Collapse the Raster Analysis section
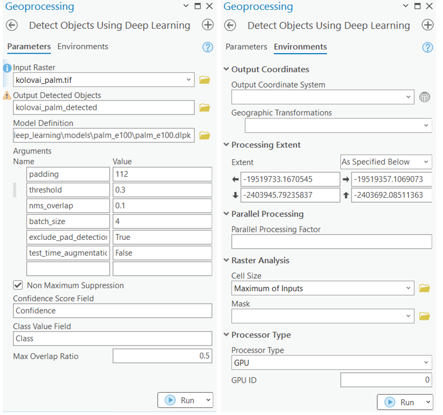Viewport: 443px width, 415px height. tap(226, 261)
